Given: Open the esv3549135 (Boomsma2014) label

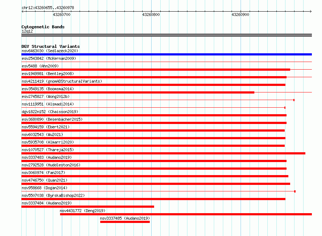Looking at the screenshot, I should [x=48, y=89].
